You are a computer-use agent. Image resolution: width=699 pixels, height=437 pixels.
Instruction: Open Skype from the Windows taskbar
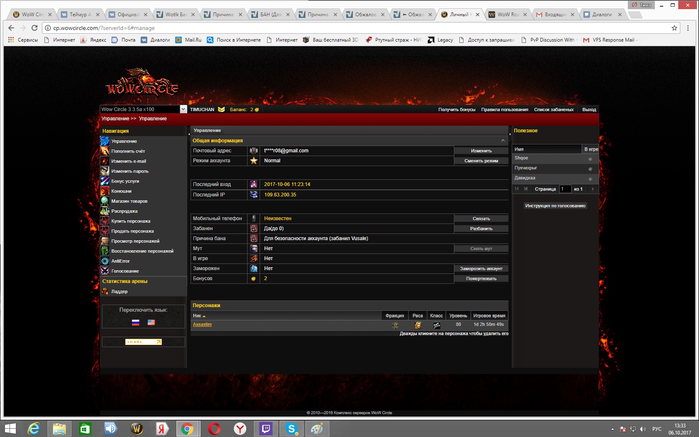(x=292, y=428)
